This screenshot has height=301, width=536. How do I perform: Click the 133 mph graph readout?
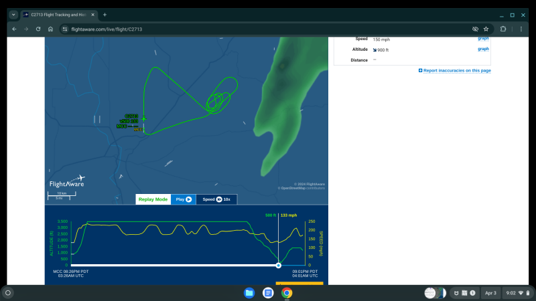click(x=289, y=215)
